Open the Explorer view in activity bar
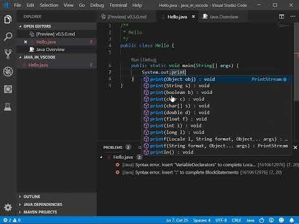The height and width of the screenshot is (224, 299). [8, 20]
